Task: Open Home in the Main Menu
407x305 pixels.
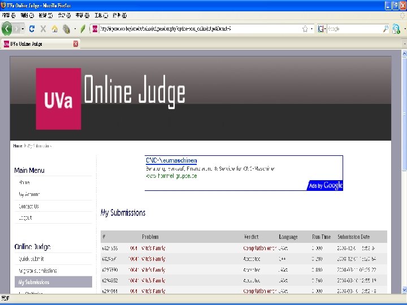Action: click(24, 182)
